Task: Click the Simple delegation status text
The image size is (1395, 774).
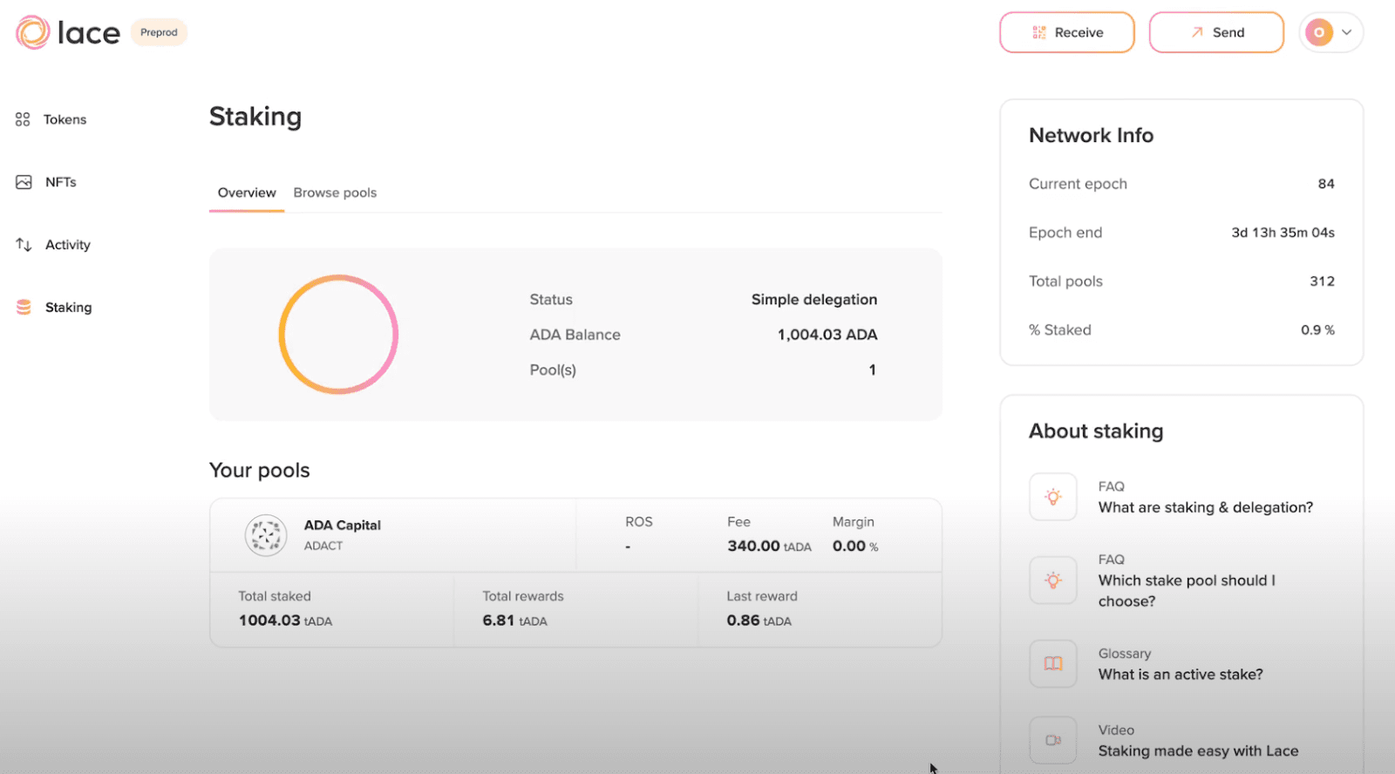Action: [814, 299]
